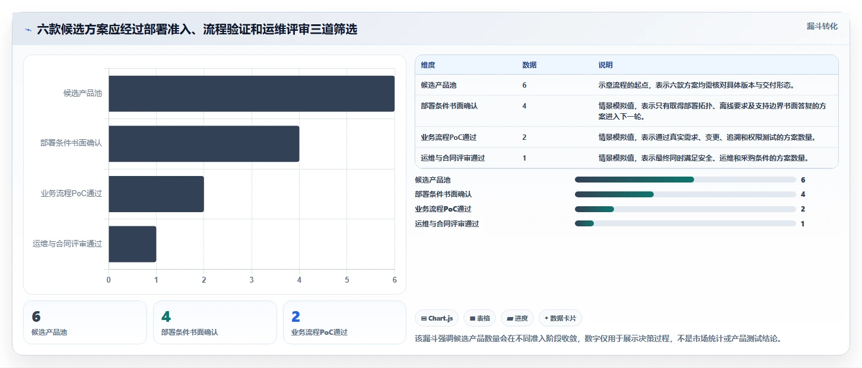The image size is (862, 368).
Task: Click the slide title 六款候选方案应经过…
Action: coord(197,29)
